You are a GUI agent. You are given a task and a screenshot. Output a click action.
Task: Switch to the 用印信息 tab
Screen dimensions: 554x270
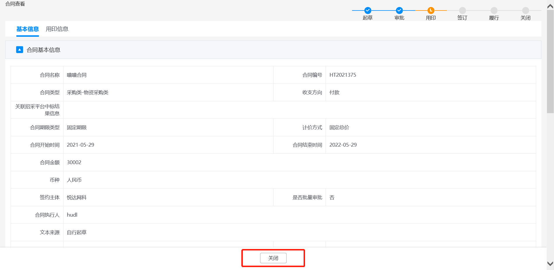pyautogui.click(x=57, y=29)
